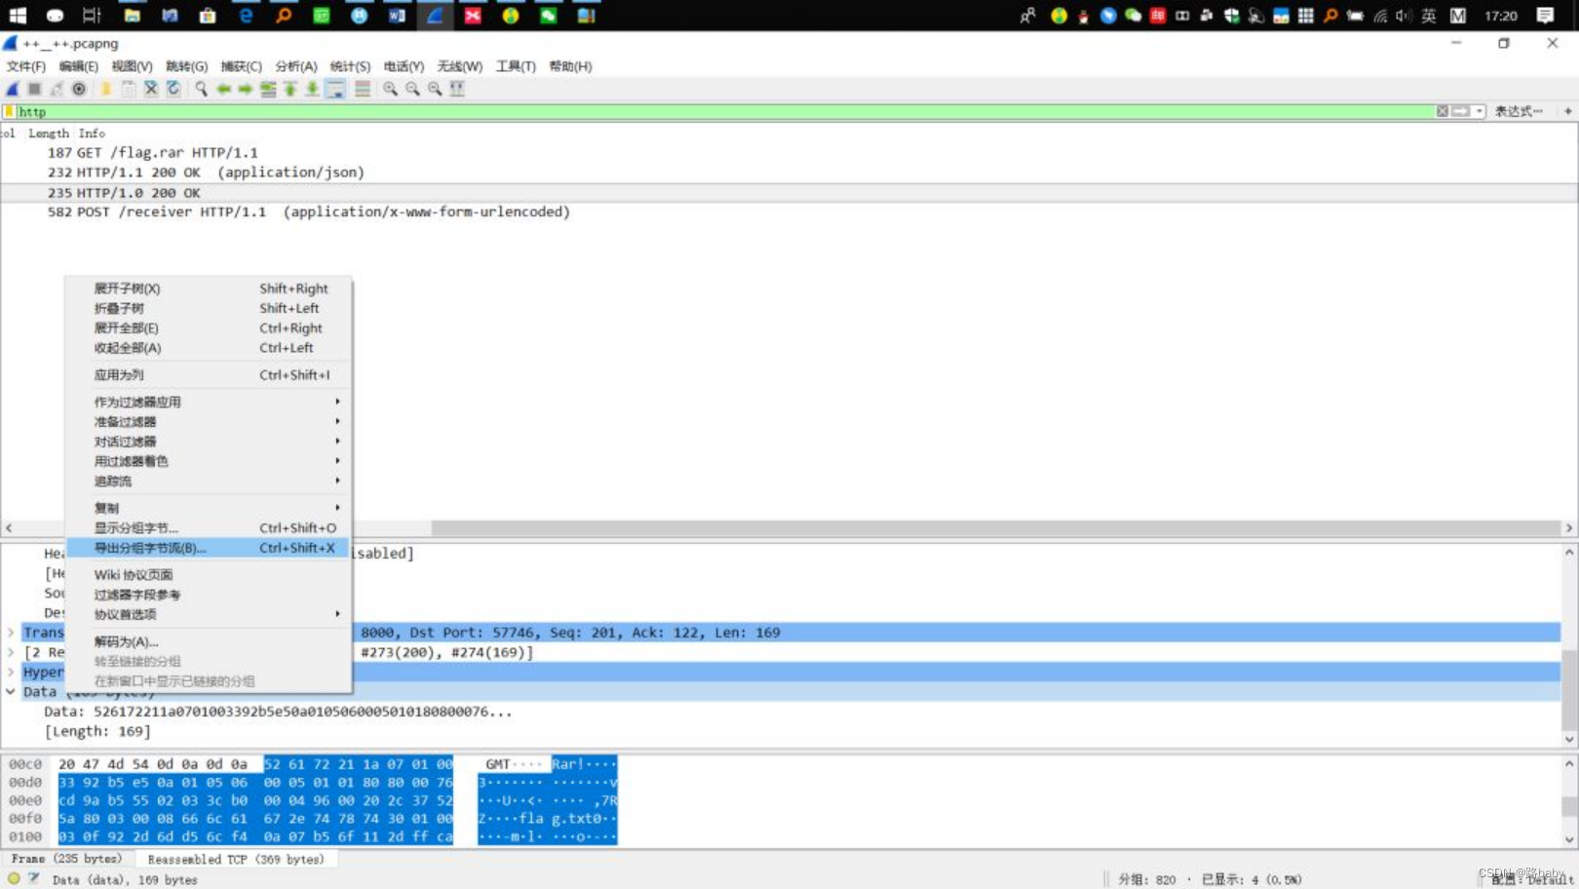
Task: Switch to Reassembled TCP (369 bytes) tab
Action: coord(236,859)
